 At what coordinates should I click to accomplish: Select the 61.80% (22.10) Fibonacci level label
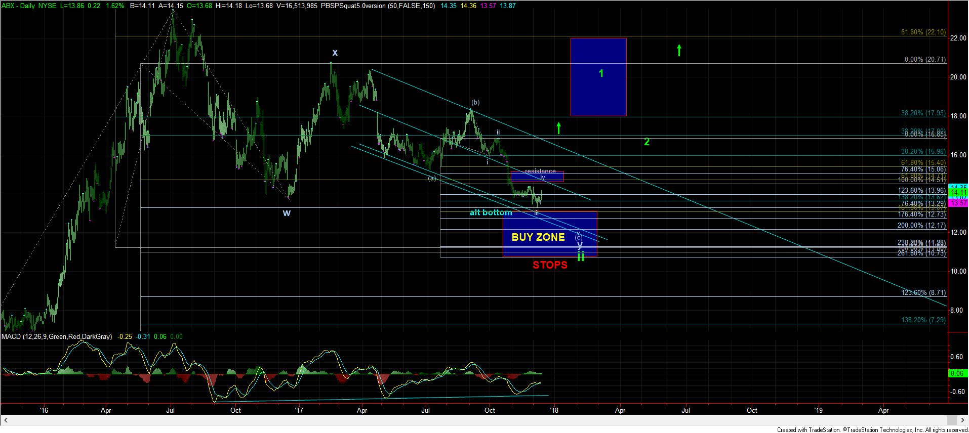(923, 32)
